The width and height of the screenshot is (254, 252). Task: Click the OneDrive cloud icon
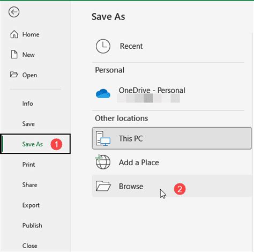point(103,93)
